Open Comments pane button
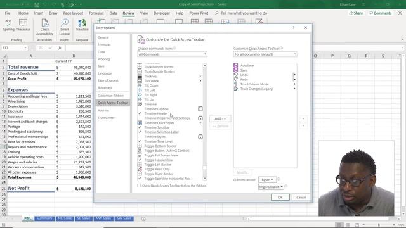The width and height of the screenshot is (406, 228). [381, 13]
